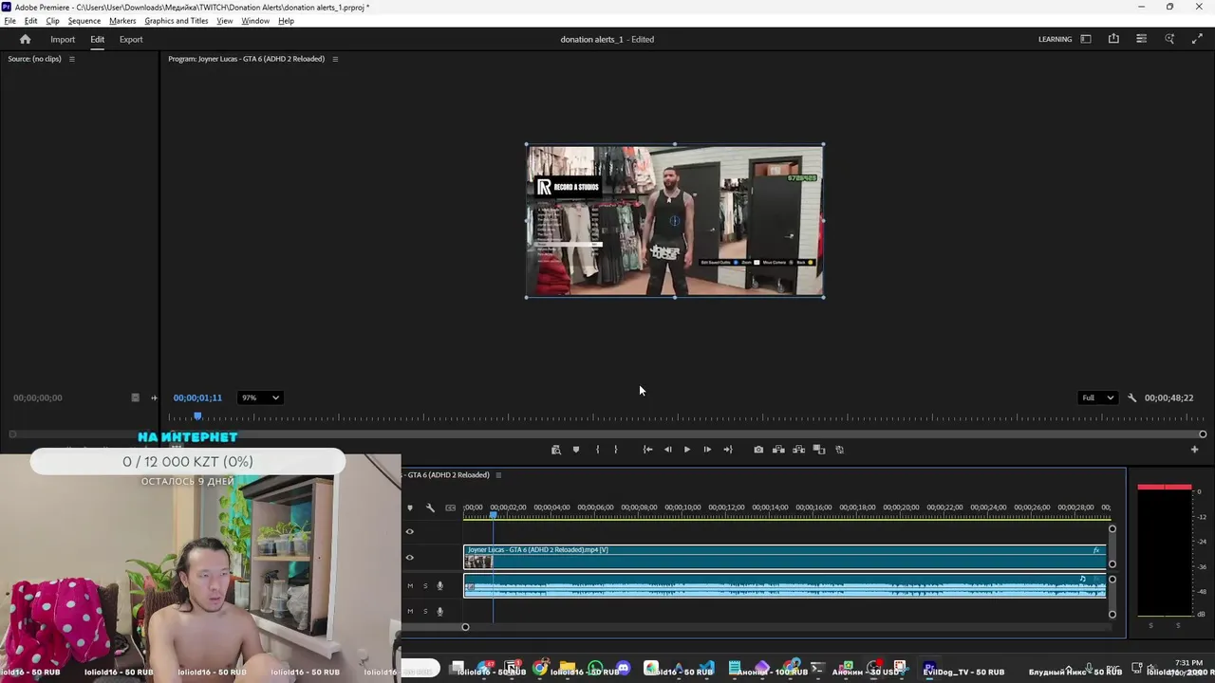Click the fit clip magnifier icon in transport
This screenshot has width=1215, height=683.
click(x=556, y=450)
